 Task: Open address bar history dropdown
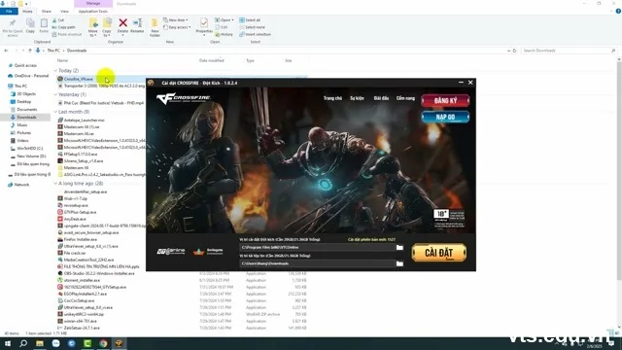pos(508,51)
